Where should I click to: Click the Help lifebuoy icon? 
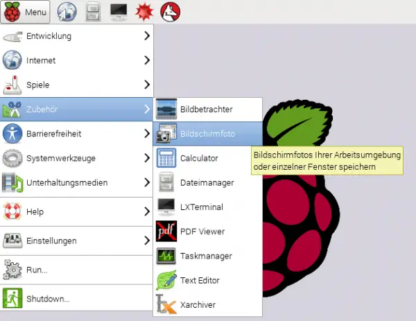pyautogui.click(x=12, y=211)
